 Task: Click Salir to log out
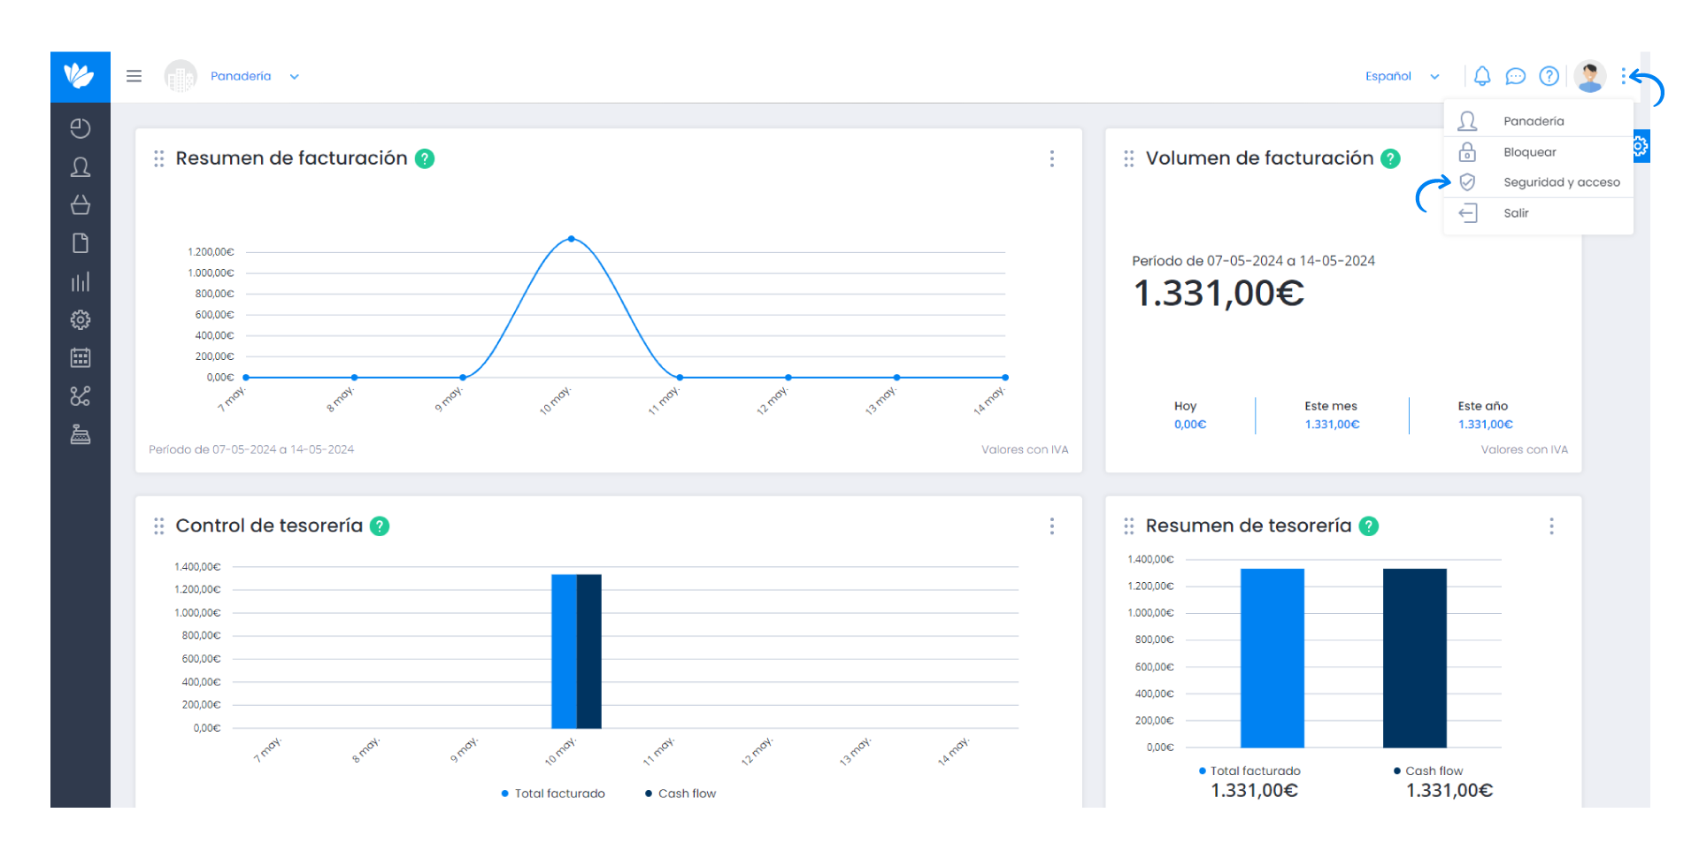(x=1538, y=213)
